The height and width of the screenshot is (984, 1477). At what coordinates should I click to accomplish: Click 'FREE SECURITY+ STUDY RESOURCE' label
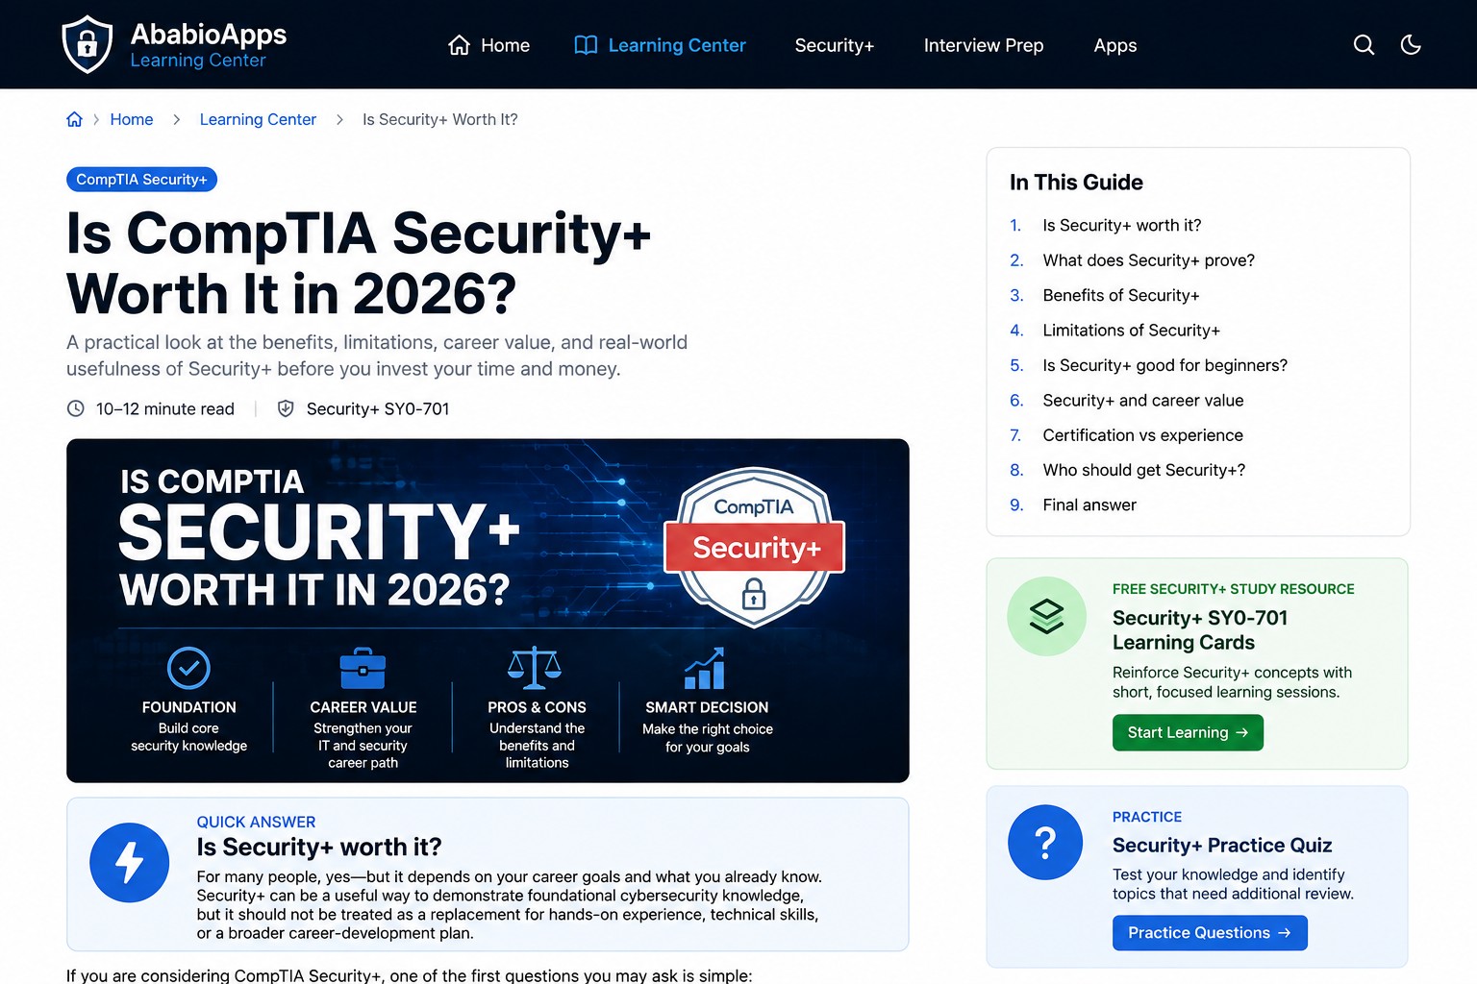click(1233, 589)
